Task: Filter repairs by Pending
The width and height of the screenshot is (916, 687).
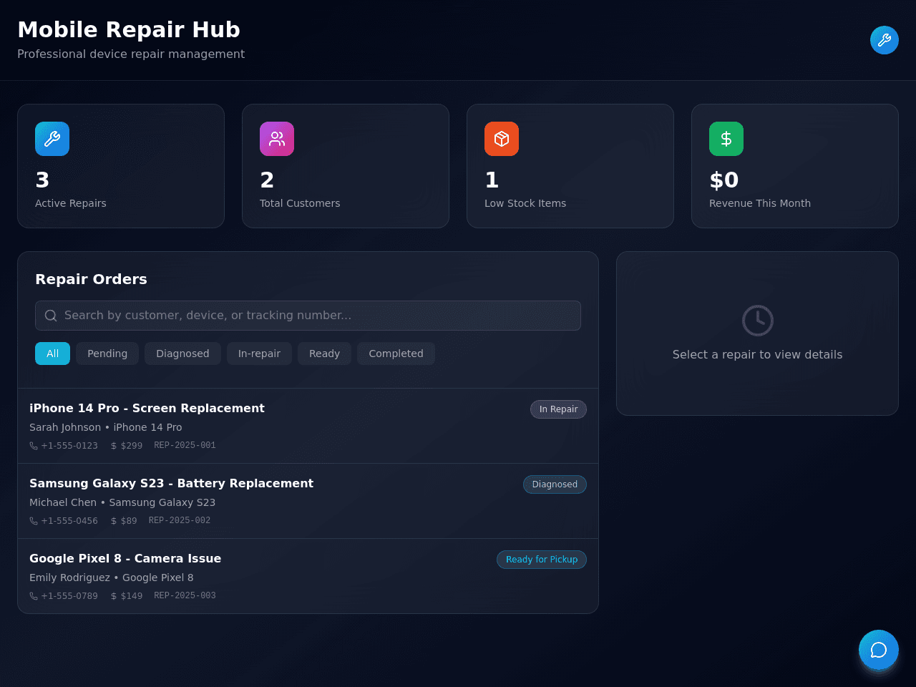Action: coord(107,354)
